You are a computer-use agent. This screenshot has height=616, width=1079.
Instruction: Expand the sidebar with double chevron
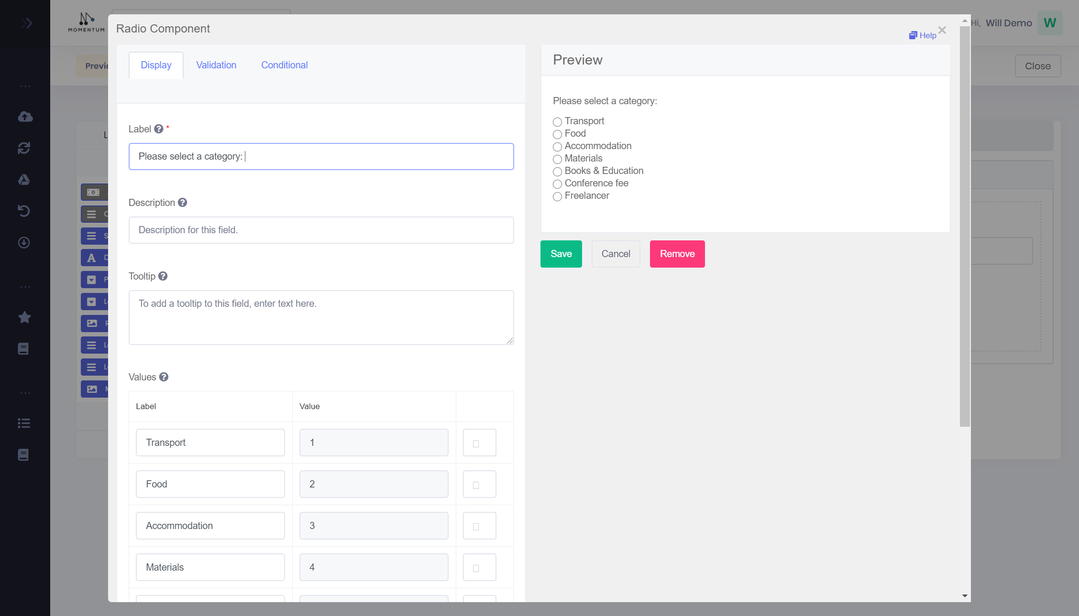tap(26, 23)
